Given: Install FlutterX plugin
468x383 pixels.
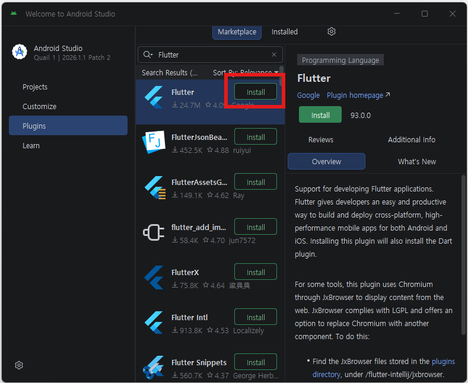Looking at the screenshot, I should [256, 272].
